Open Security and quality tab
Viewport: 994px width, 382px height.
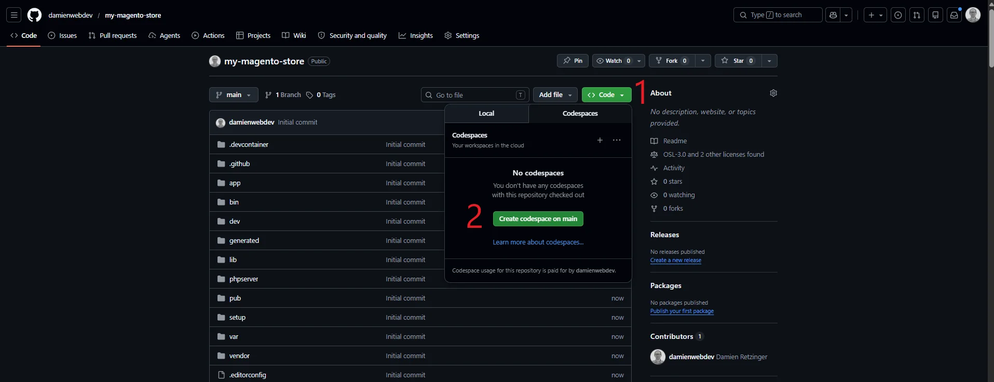click(x=352, y=35)
